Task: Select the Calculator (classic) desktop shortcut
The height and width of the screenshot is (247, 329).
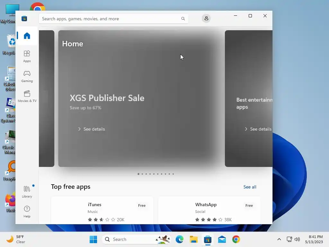Action: [x=9, y=79]
